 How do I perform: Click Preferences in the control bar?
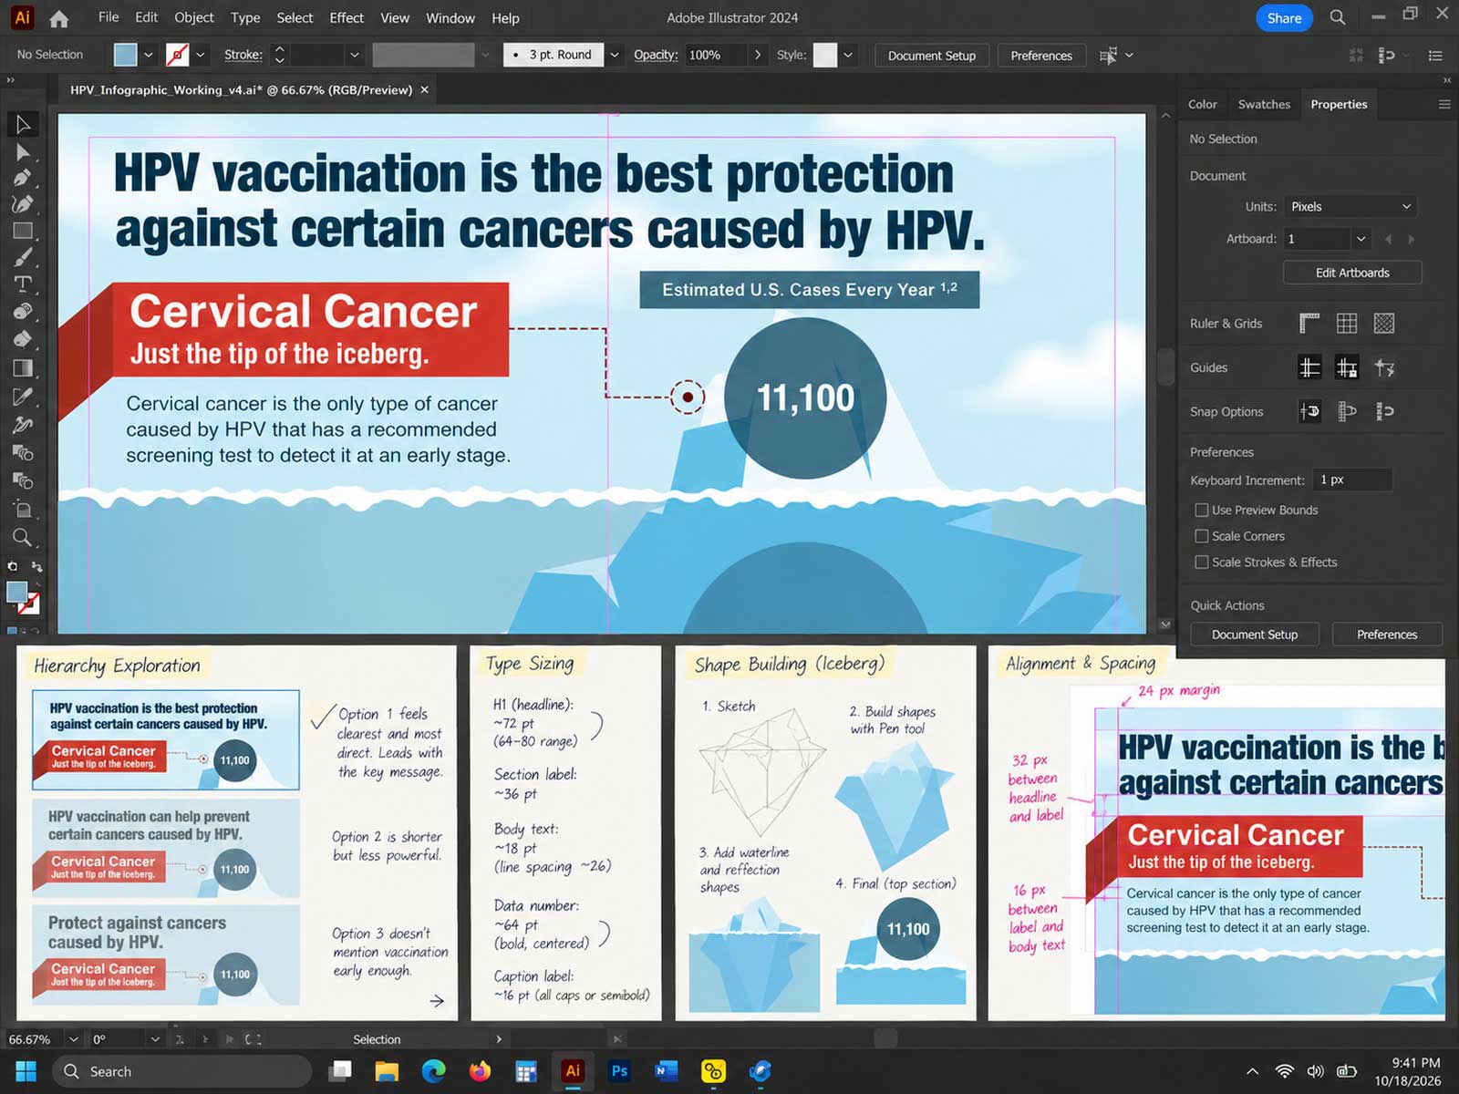[x=1041, y=56]
